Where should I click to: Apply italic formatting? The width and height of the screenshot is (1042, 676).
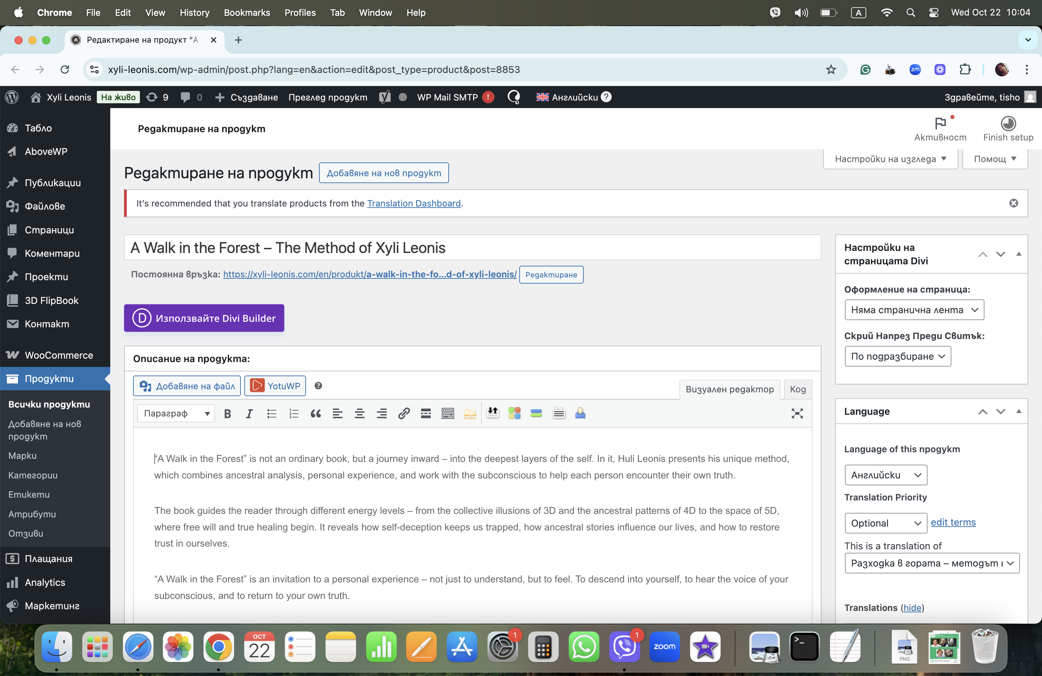click(249, 414)
